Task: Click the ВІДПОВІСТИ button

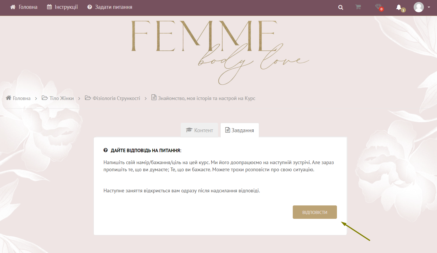Action: pos(315,212)
